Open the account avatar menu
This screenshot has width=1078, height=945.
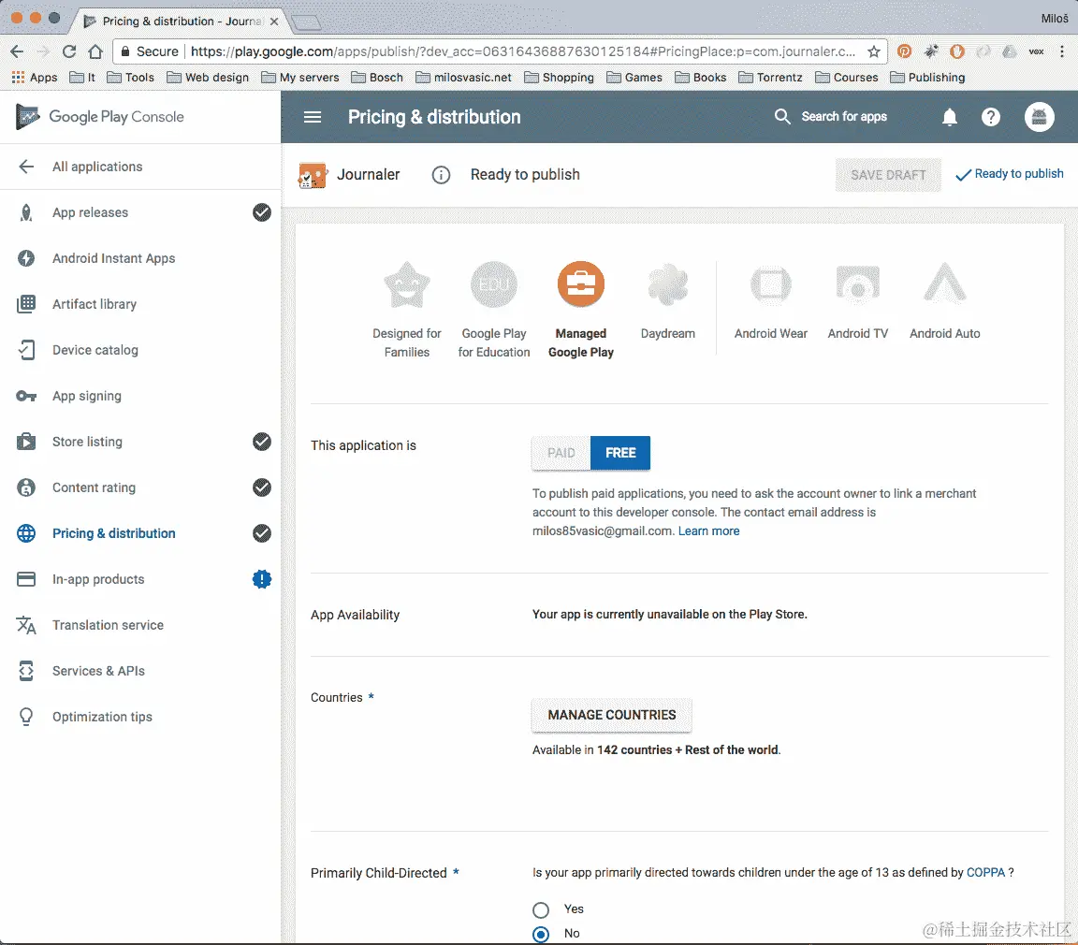point(1039,117)
